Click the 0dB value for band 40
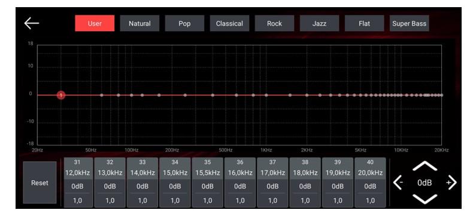Image resolution: width=473 pixels, height=222 pixels. (370, 187)
